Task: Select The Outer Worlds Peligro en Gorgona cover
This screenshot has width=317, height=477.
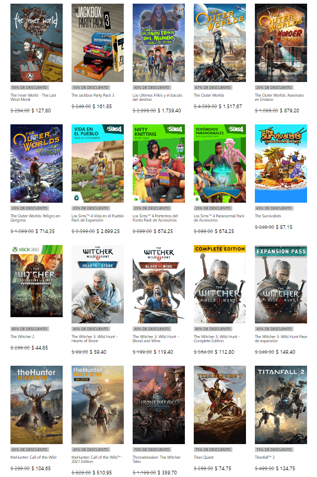Action: click(37, 164)
